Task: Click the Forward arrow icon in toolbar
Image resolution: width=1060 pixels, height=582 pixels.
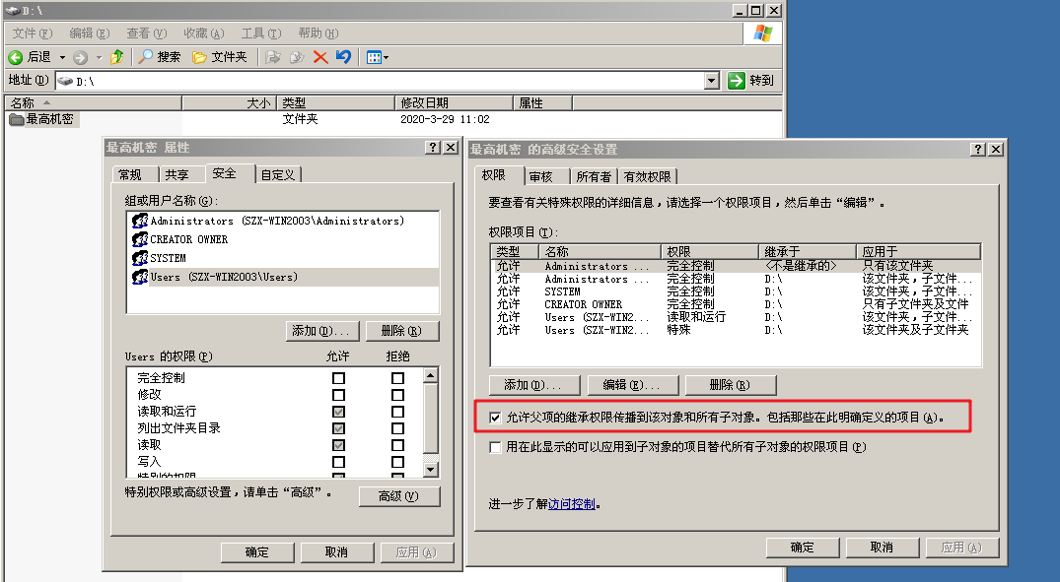Action: click(80, 57)
